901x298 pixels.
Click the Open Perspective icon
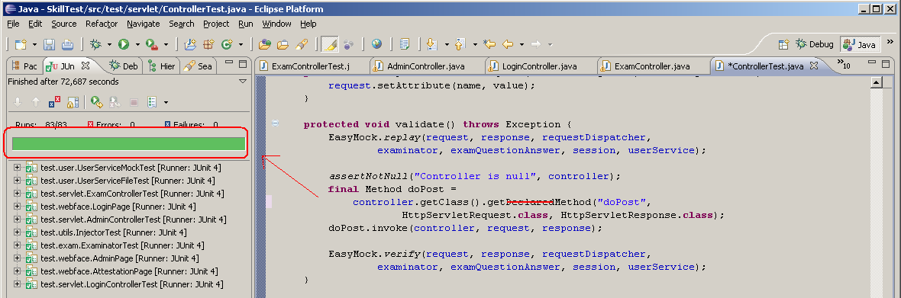[783, 44]
